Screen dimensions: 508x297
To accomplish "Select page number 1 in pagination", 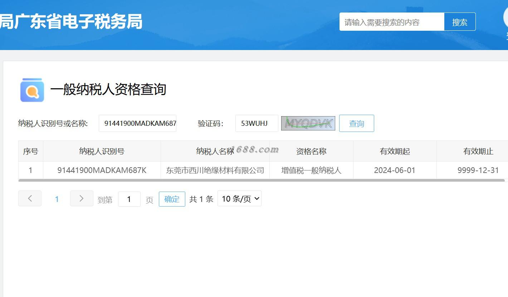I will pos(57,199).
